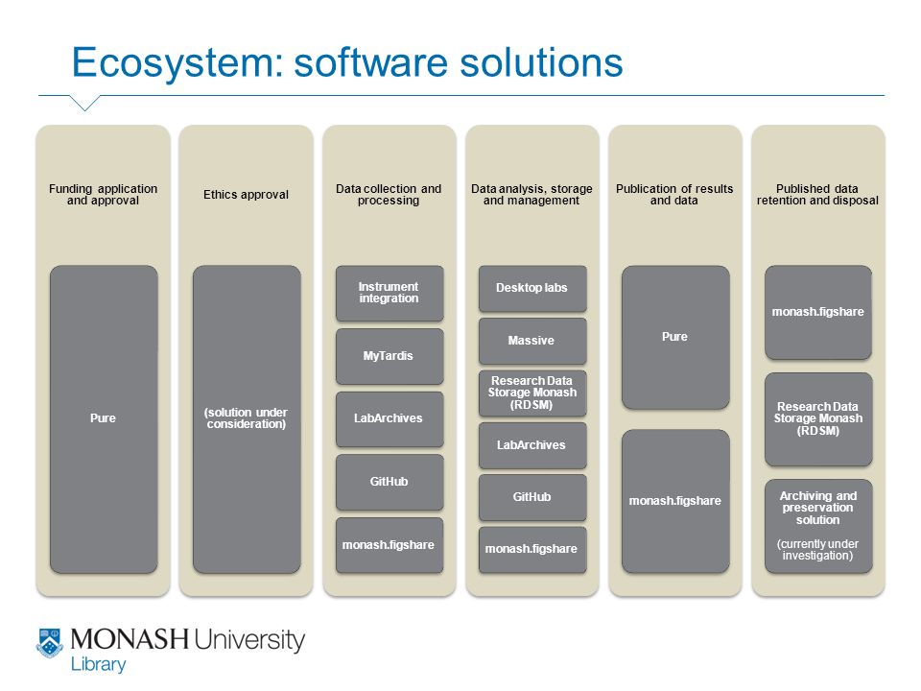The width and height of the screenshot is (921, 691).
Task: Click the 'Desktop labs' box
Action: tap(532, 289)
